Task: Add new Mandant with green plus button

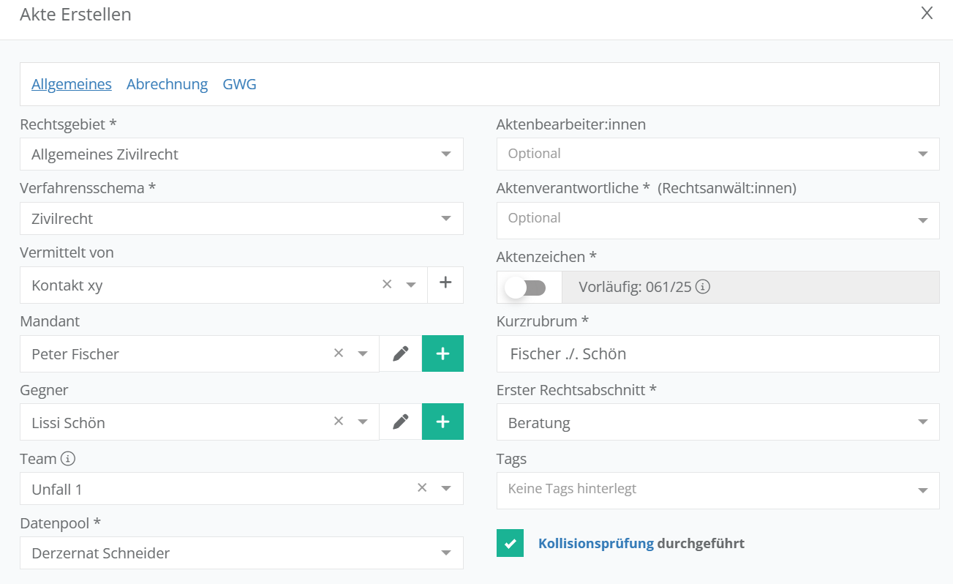Action: click(442, 354)
